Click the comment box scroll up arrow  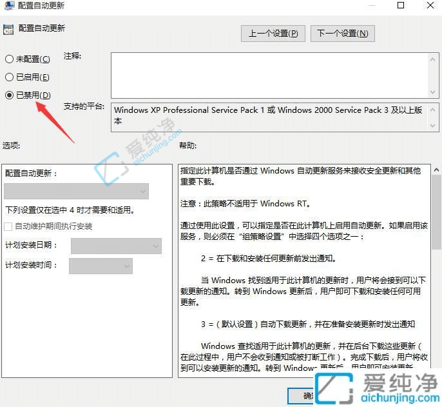[432, 59]
